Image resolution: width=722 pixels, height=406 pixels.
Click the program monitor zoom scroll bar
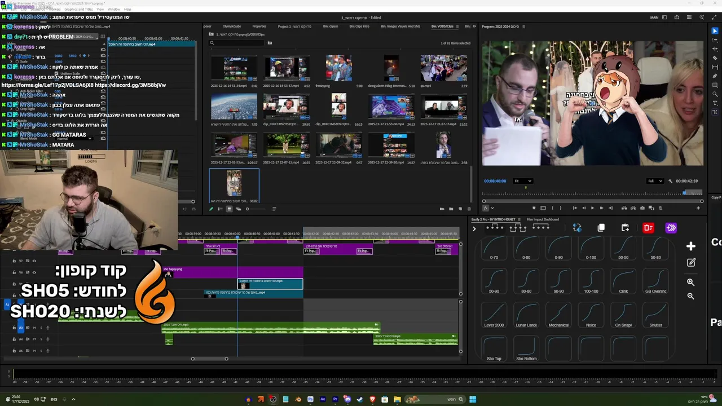(593, 201)
